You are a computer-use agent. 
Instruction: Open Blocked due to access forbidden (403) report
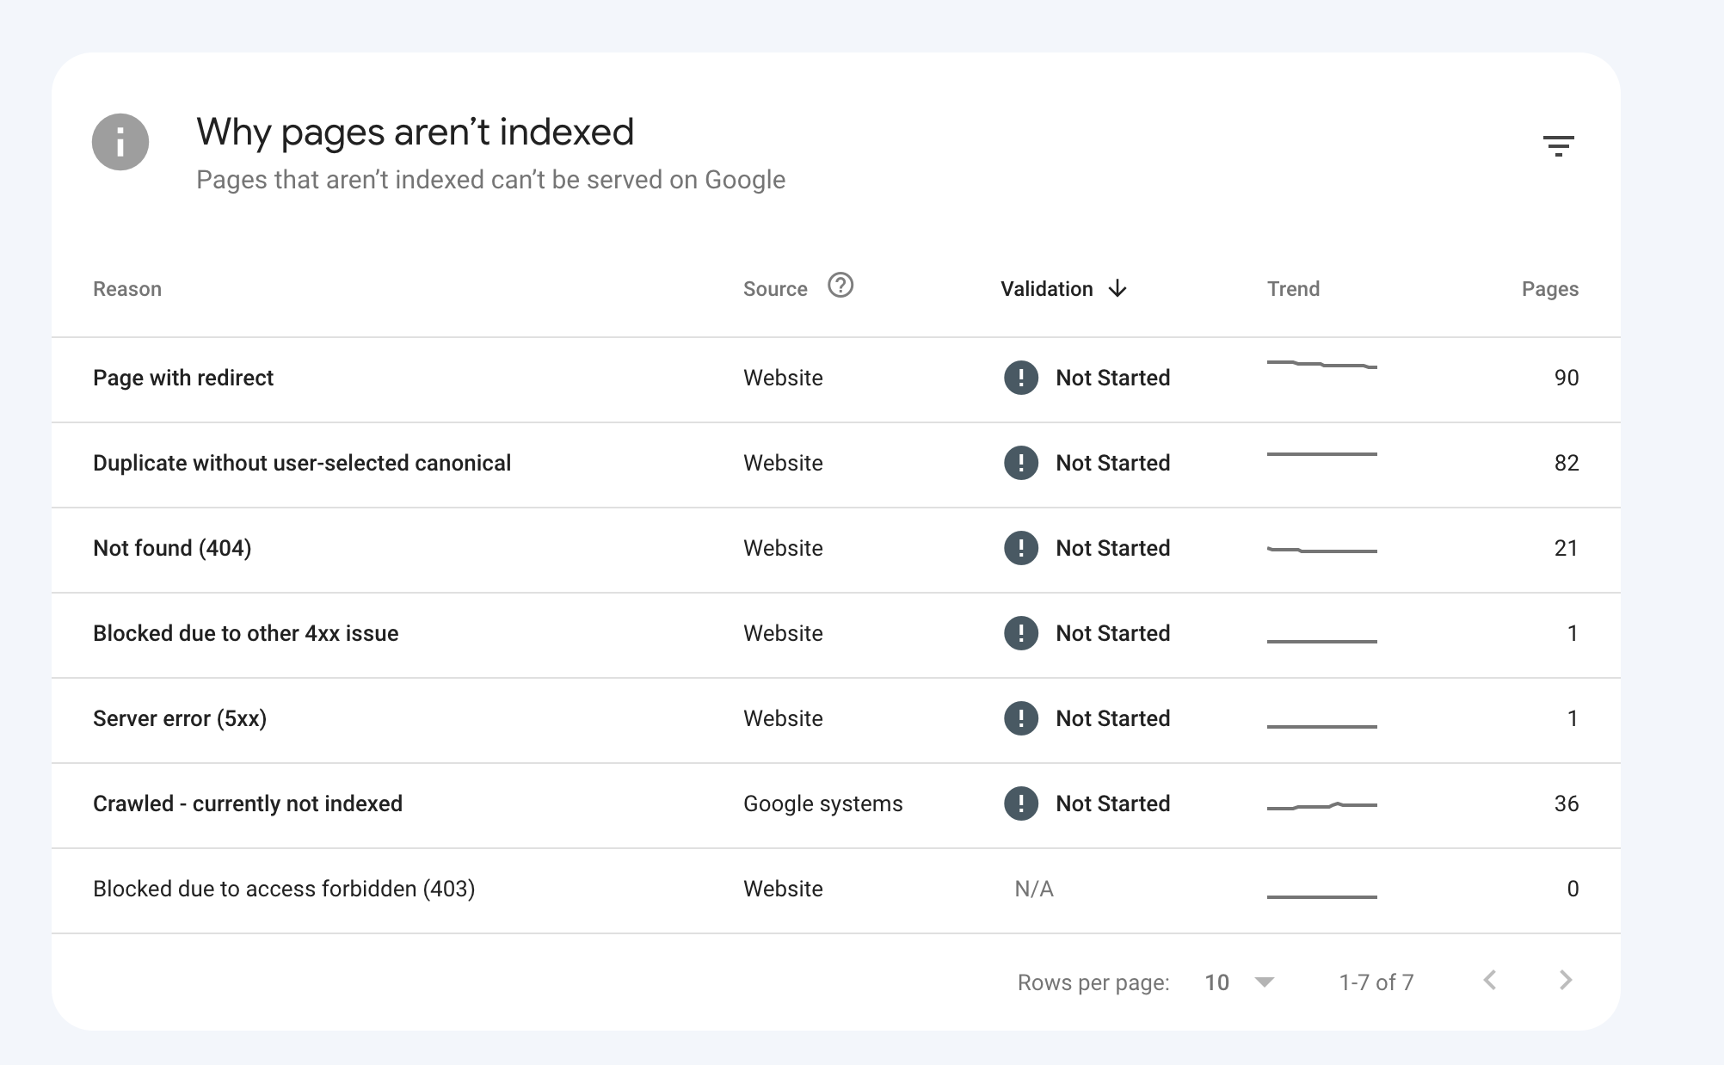[x=284, y=889]
